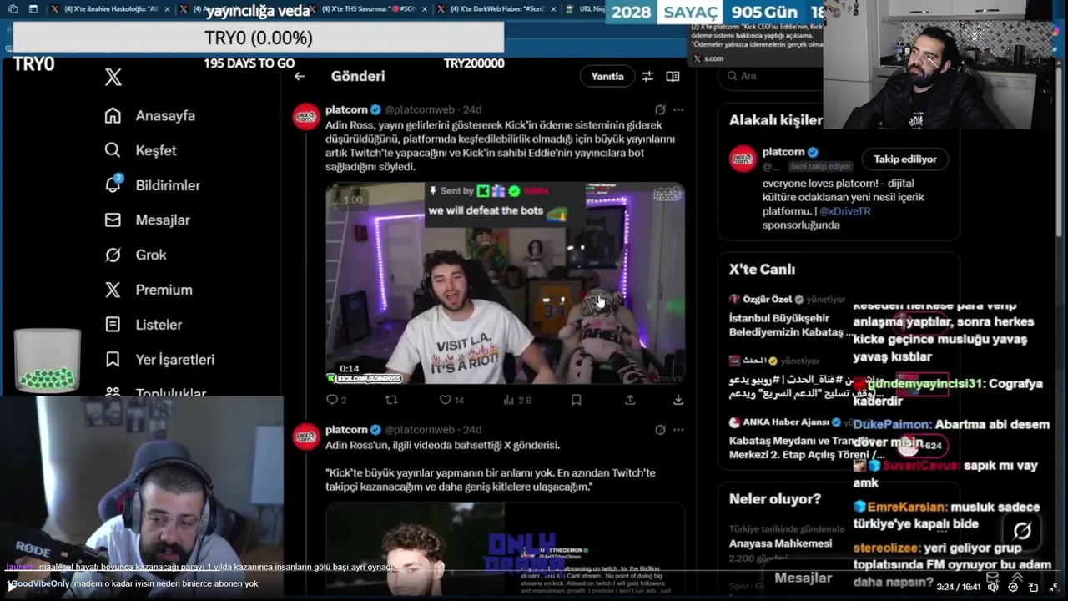Viewport: 1068px width, 601px height.
Task: Click share icon under the video post
Action: (x=630, y=400)
